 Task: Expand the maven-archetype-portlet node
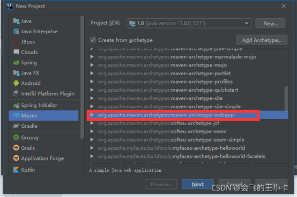92,73
